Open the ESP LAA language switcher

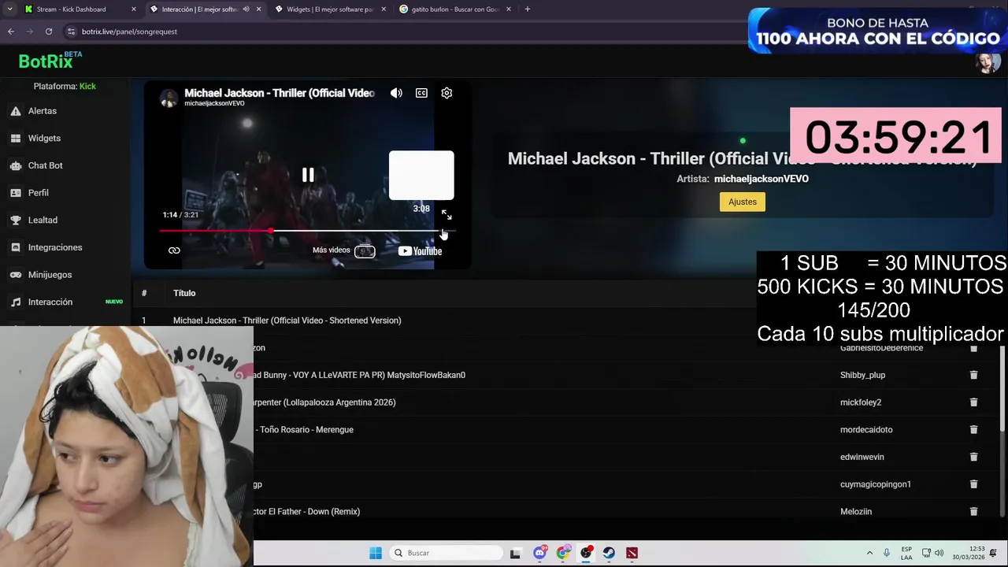tap(906, 553)
